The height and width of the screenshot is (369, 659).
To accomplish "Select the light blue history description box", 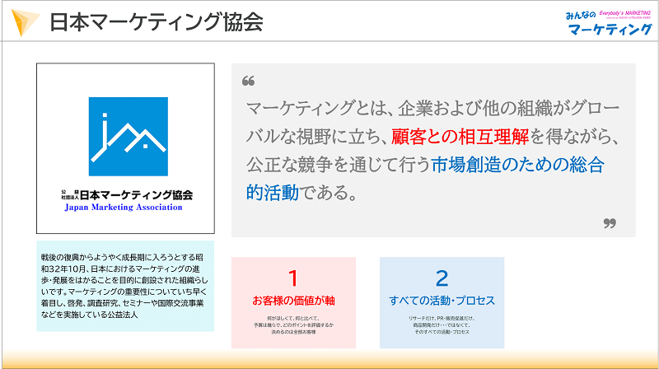I will (x=125, y=286).
